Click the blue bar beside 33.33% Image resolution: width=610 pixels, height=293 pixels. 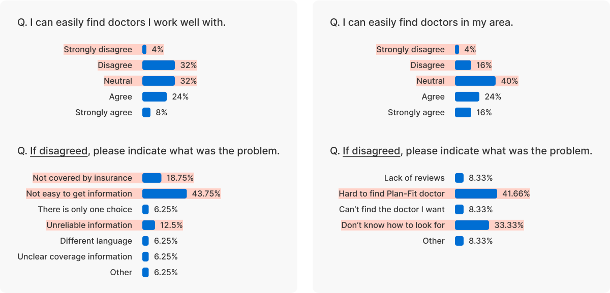click(472, 225)
